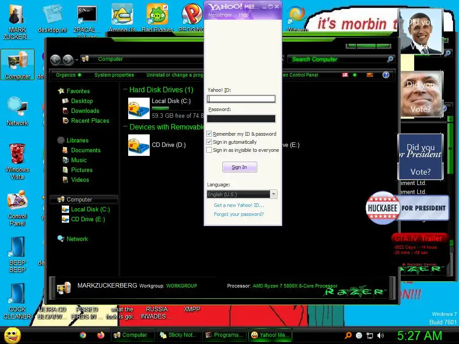Select the Computer desktop icon

pos(17,64)
